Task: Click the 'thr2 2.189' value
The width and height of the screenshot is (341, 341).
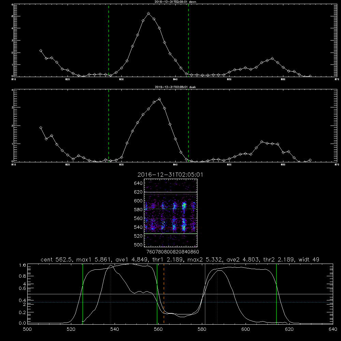Action: click(x=279, y=260)
